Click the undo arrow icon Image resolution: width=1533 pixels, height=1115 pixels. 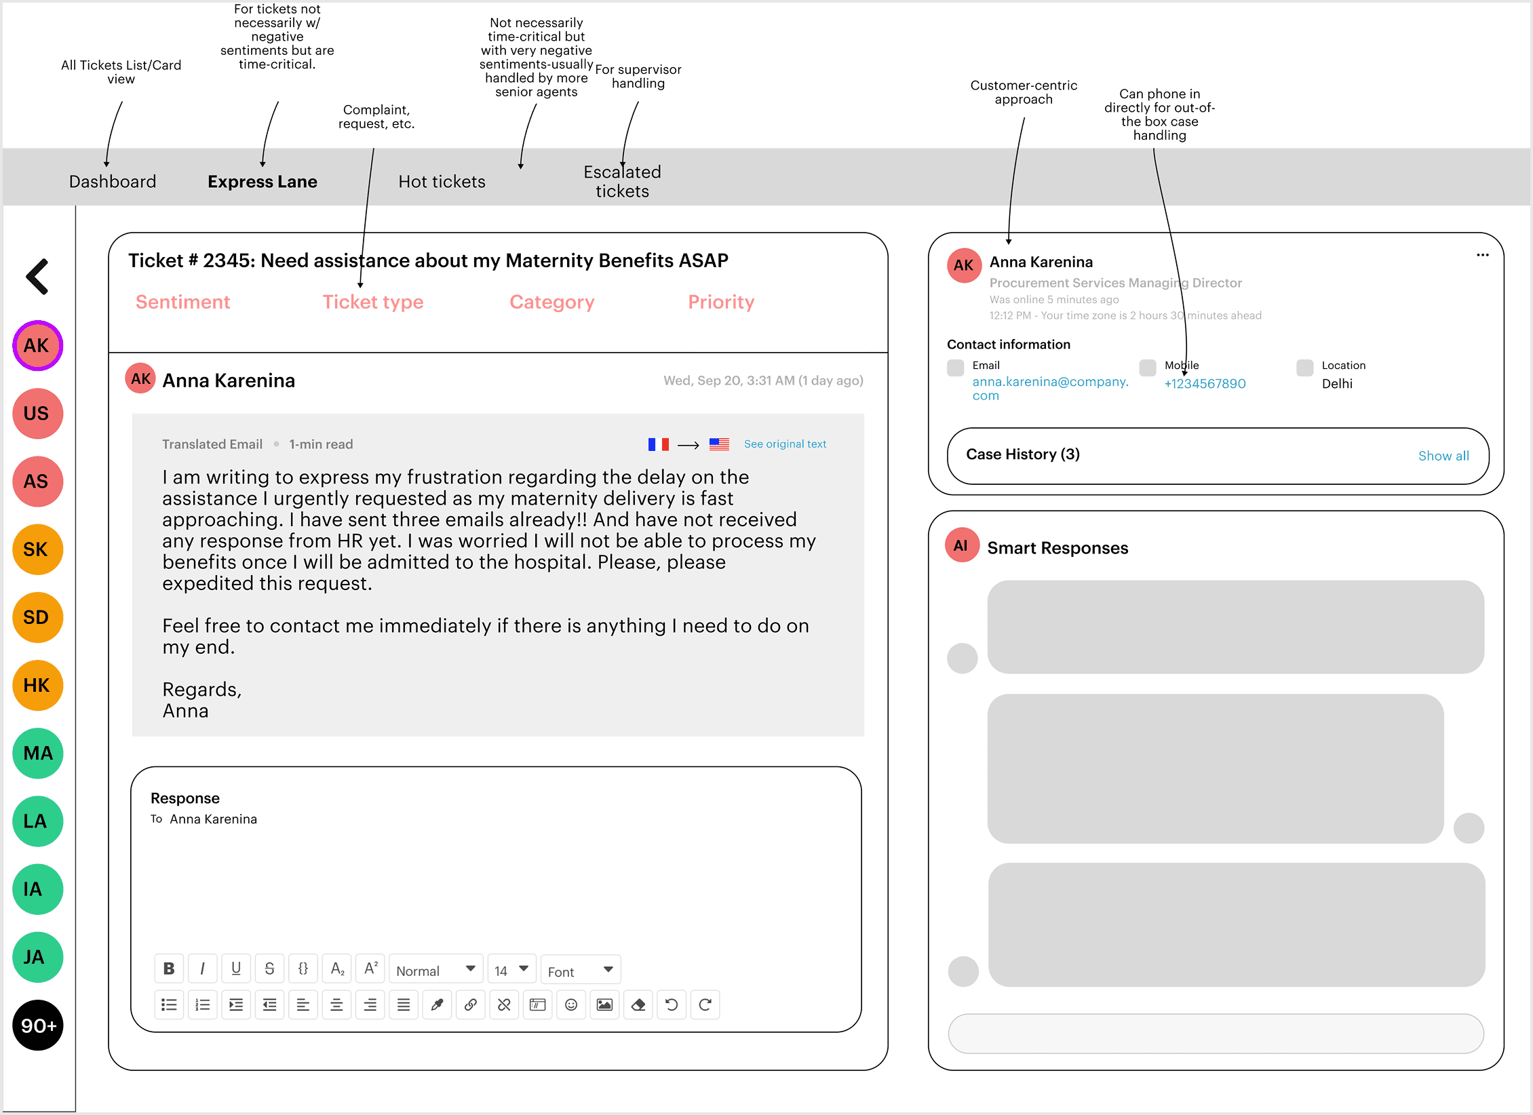pos(672,1004)
